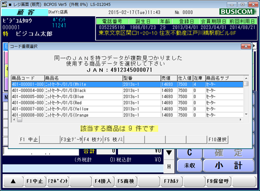Click the F10 選択 button
Image resolution: width=260 pixels, height=191 pixels.
pyautogui.click(x=218, y=140)
